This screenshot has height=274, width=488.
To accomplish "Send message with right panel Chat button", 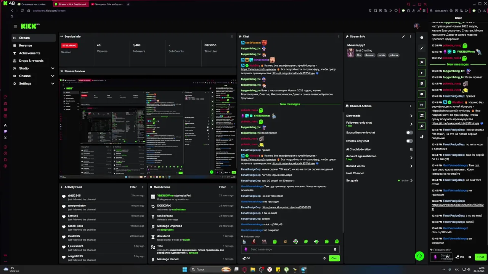I will (480, 257).
